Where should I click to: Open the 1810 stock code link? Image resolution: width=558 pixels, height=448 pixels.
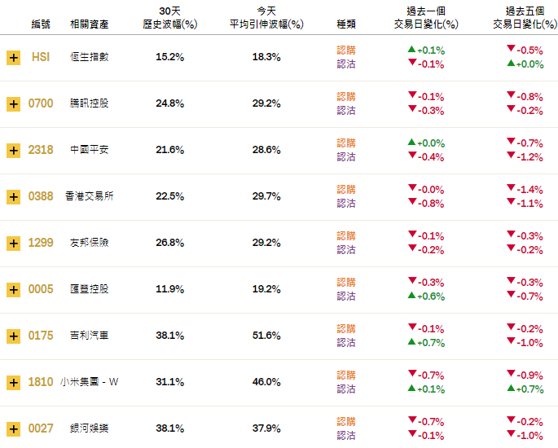(40, 382)
